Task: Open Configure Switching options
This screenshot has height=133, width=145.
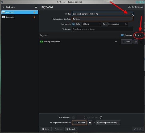Action: click(x=108, y=123)
